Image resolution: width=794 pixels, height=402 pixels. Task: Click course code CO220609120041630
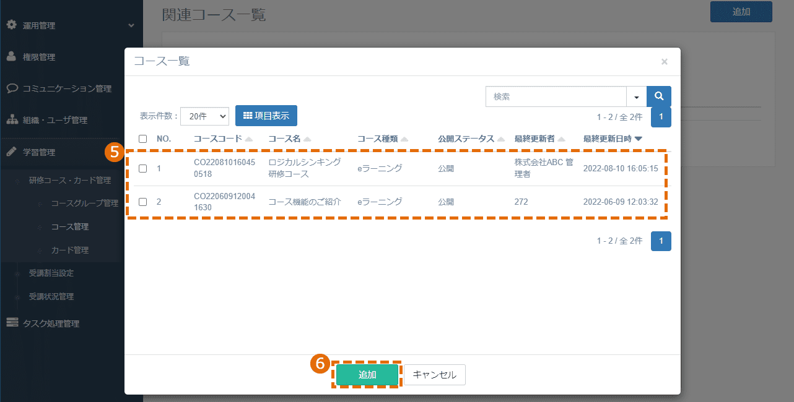pos(224,202)
